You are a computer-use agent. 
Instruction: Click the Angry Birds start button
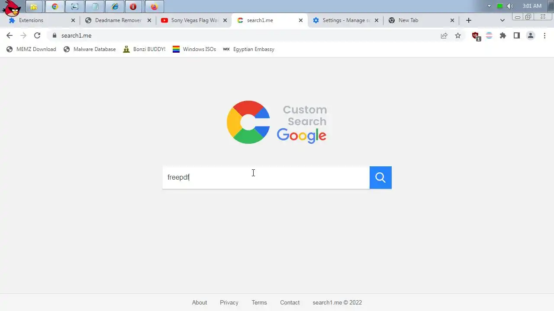pos(11,8)
